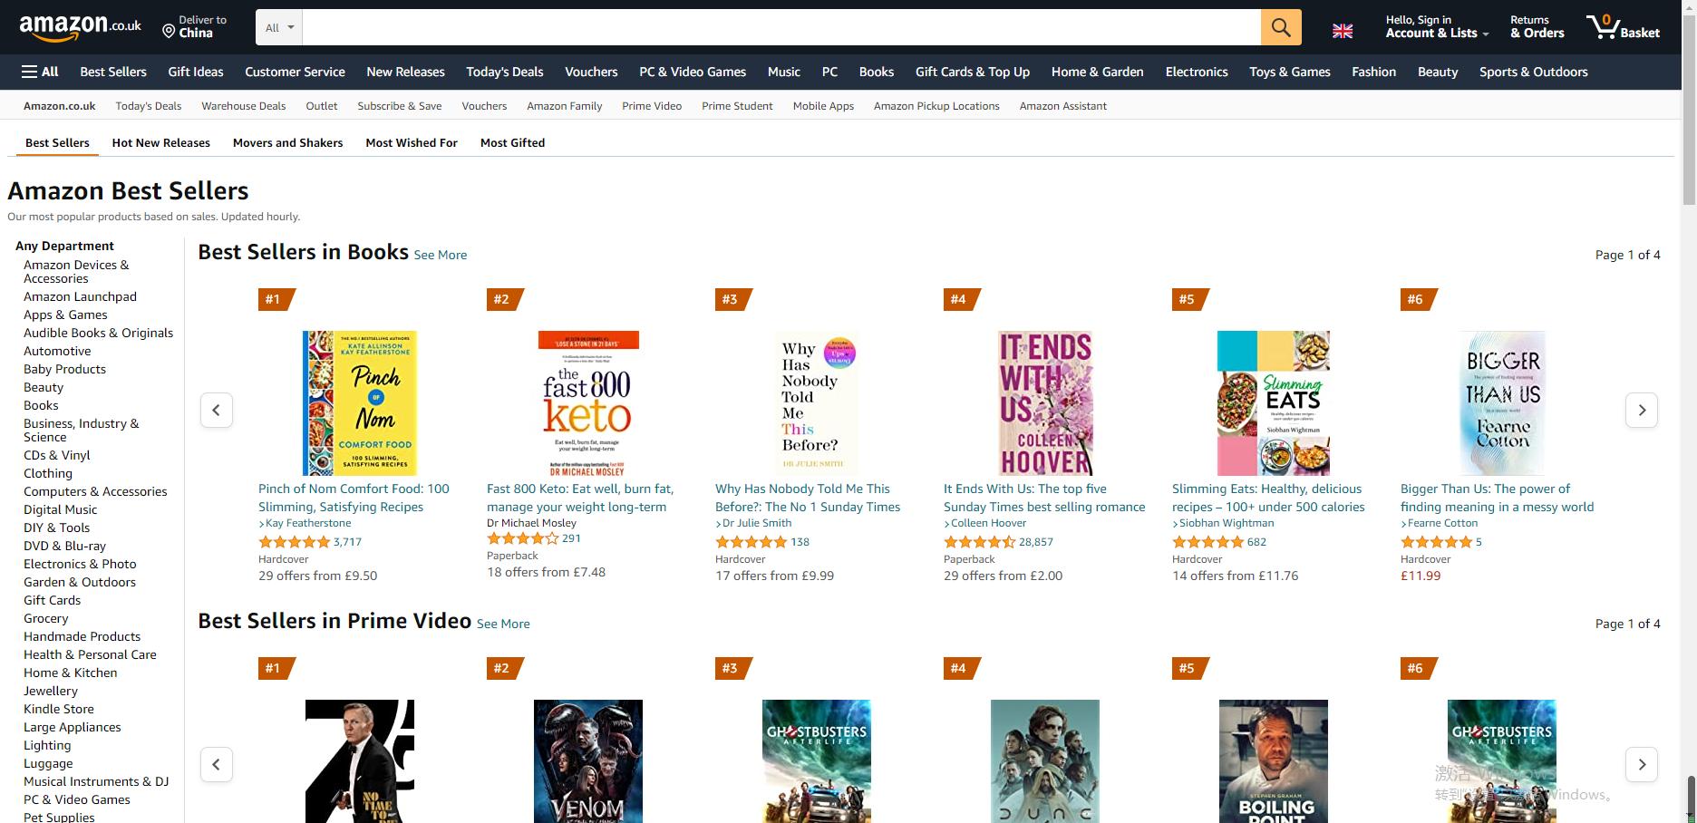Click the UK flag language icon
Screen dimensions: 1697x823
click(x=1343, y=31)
